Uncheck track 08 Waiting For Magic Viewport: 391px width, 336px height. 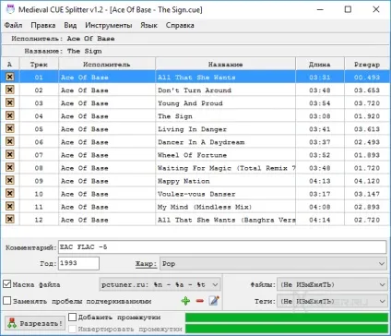[x=10, y=167]
